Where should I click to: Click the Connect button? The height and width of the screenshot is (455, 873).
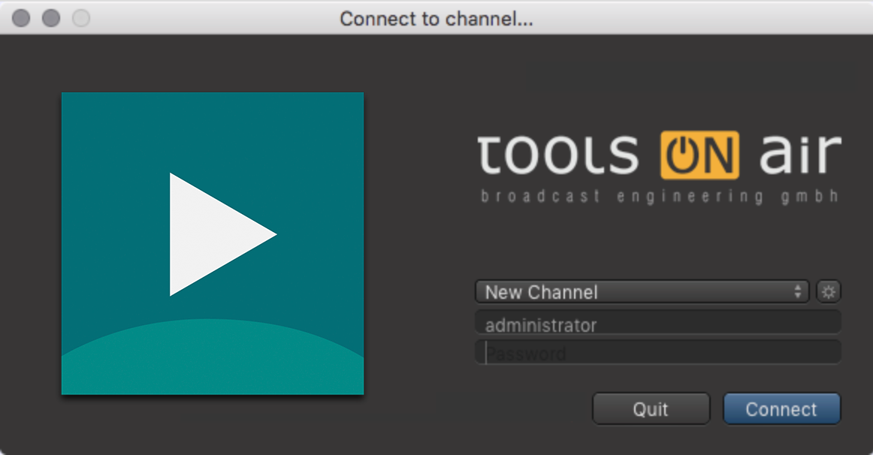(x=781, y=409)
